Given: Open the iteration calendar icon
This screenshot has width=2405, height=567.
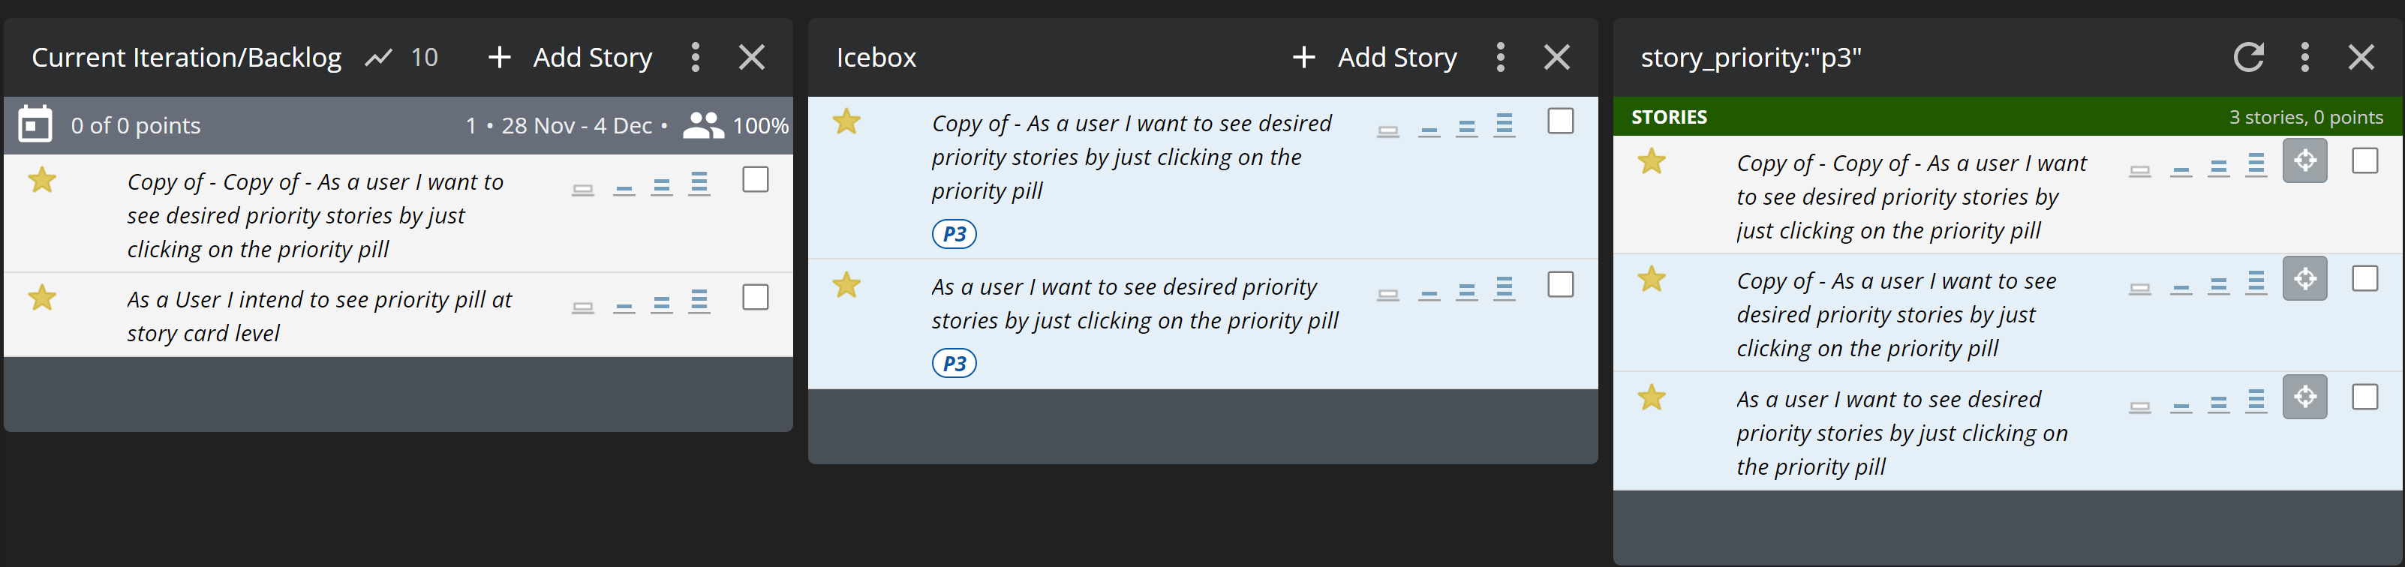Looking at the screenshot, I should (35, 125).
